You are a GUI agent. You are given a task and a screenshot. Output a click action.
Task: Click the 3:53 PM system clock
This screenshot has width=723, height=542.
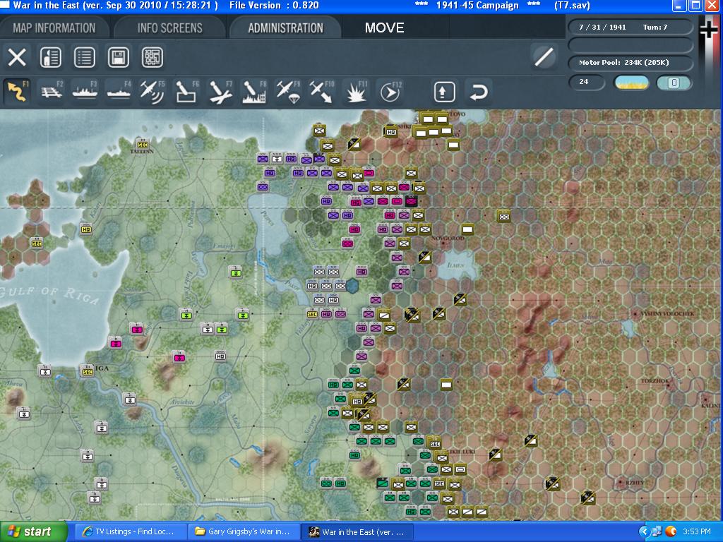click(697, 531)
